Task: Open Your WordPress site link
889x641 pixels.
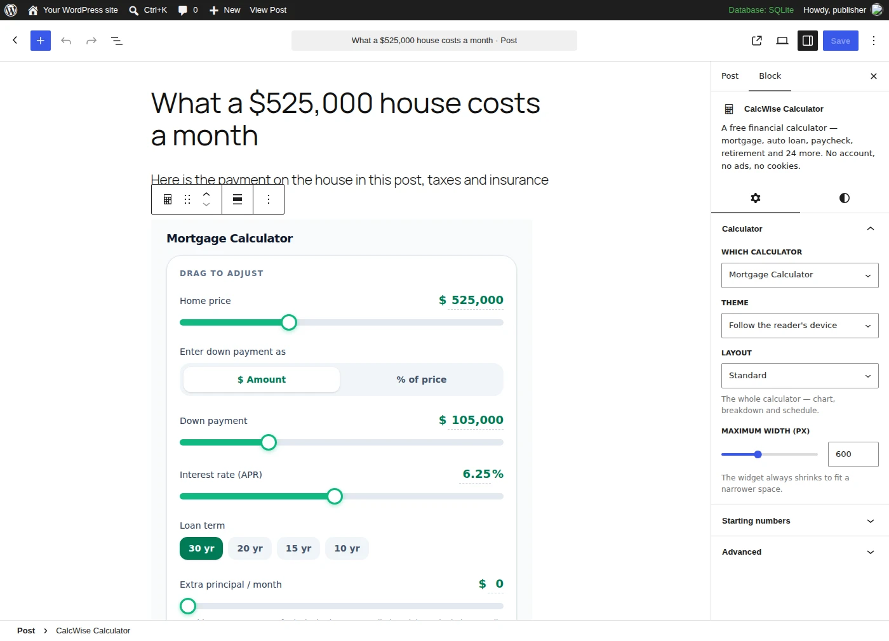Action: click(73, 10)
